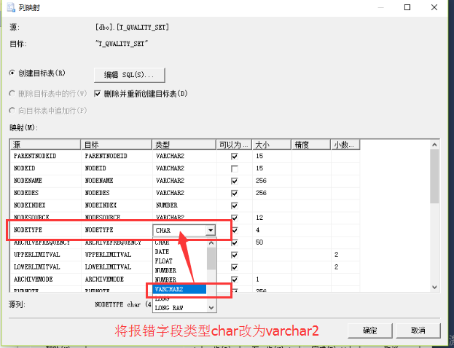This screenshot has height=348, width=454.
Task: Click the 取消 button
Action: pos(418,331)
